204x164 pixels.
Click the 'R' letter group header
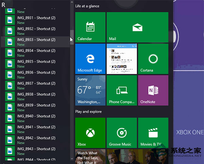(3, 5)
